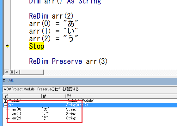Click the ReDim Preserve arr(3) line

click(68, 61)
